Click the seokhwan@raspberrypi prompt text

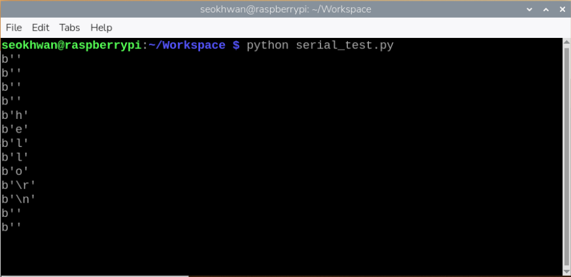71,45
